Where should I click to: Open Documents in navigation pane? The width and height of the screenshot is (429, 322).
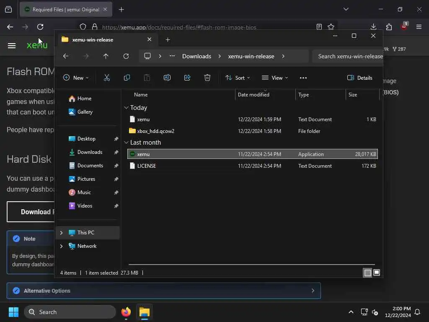[88, 166]
